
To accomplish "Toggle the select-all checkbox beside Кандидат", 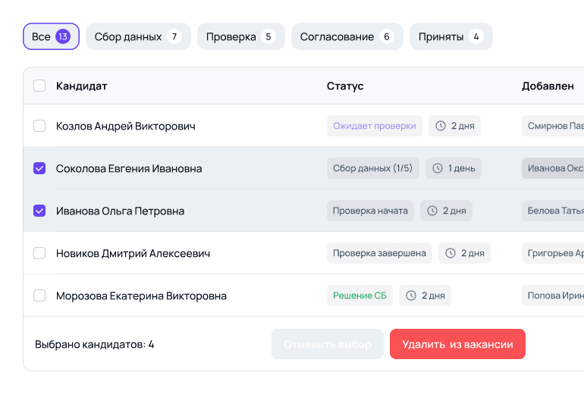I will [x=39, y=86].
